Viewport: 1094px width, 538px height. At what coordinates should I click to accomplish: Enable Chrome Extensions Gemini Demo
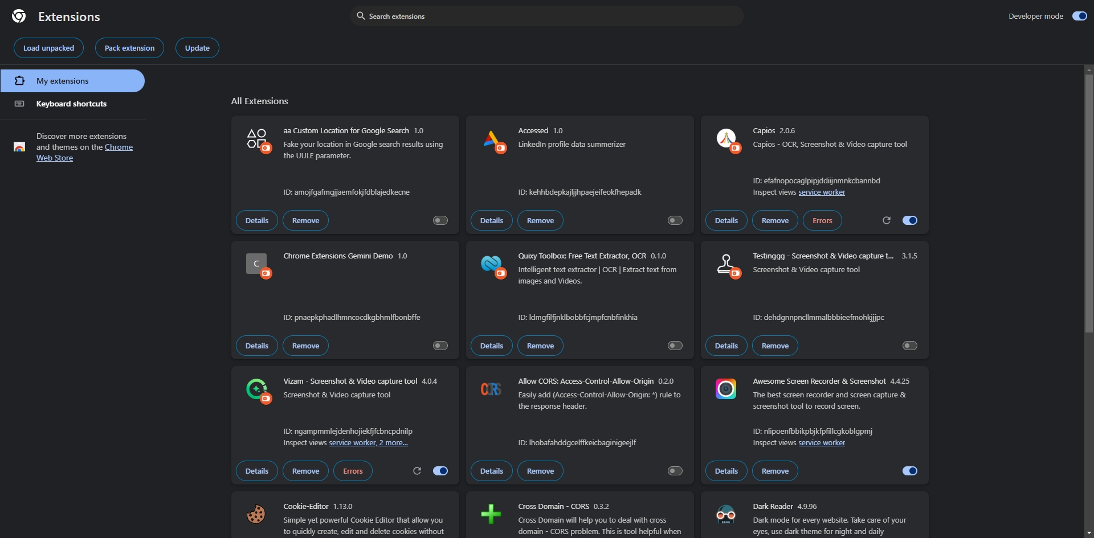[x=440, y=346]
